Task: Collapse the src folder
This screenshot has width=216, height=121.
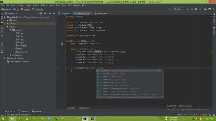Action: pyautogui.click(x=7, y=27)
